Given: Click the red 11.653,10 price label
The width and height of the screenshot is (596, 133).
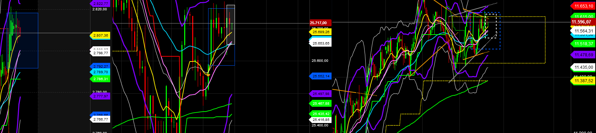Looking at the screenshot, I should click(x=583, y=6).
